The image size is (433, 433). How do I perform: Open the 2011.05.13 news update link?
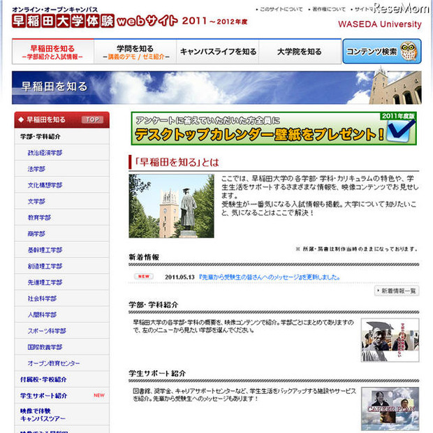coord(270,277)
